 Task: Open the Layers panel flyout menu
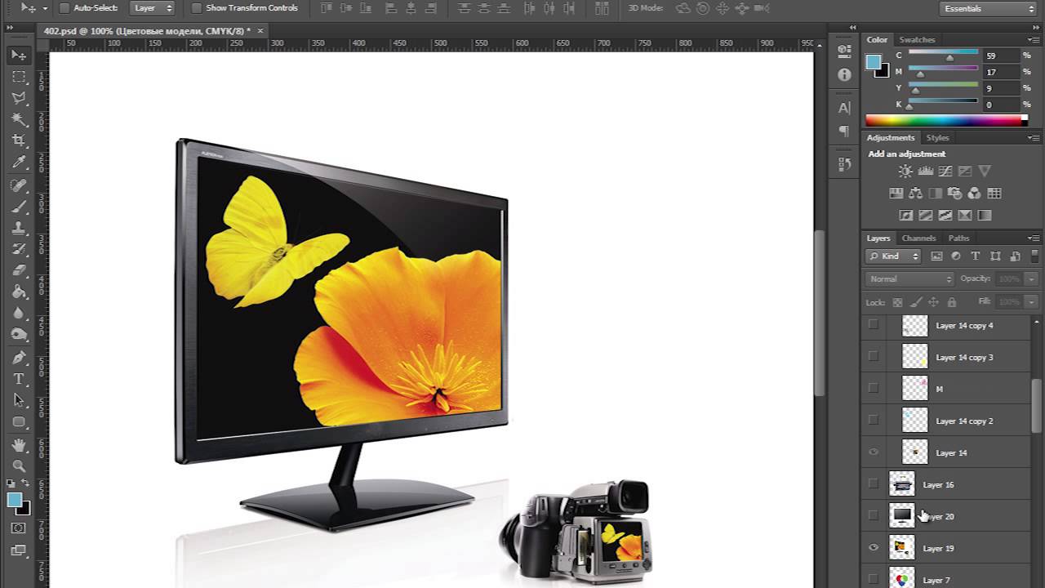click(x=1034, y=238)
